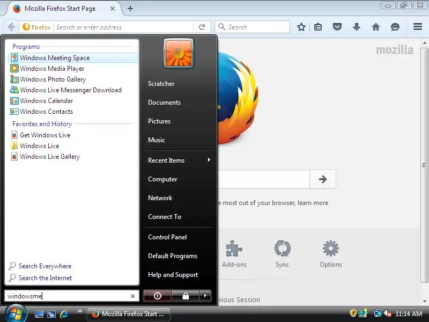Open Sync from start page

tap(282, 254)
